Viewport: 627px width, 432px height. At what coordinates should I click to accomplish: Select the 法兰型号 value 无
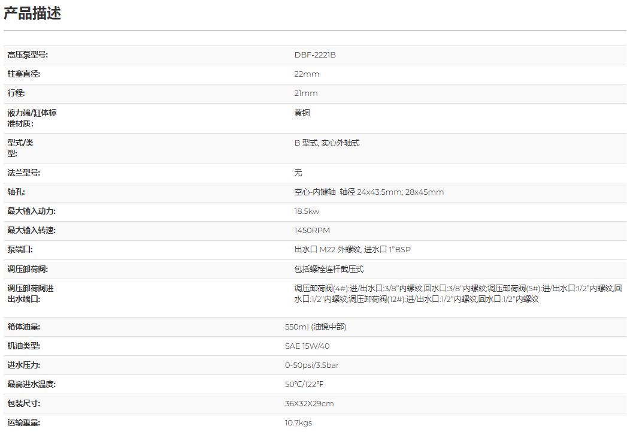click(x=298, y=173)
